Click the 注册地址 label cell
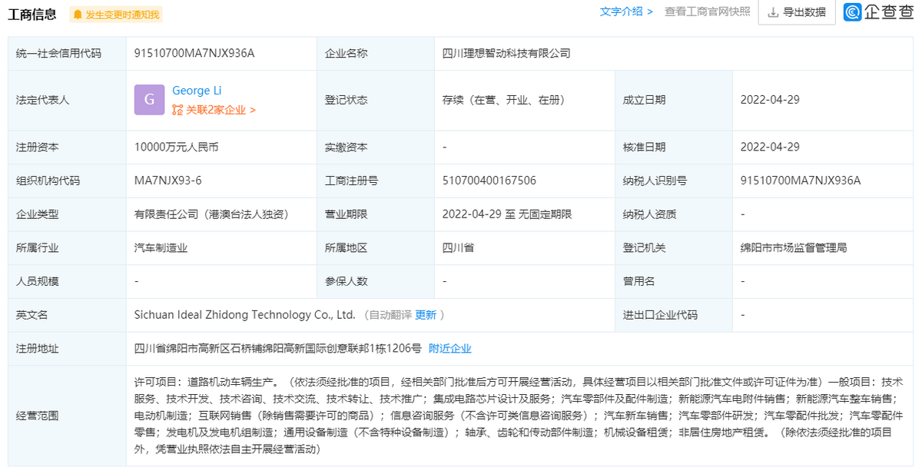Image resolution: width=922 pixels, height=474 pixels. tap(68, 348)
